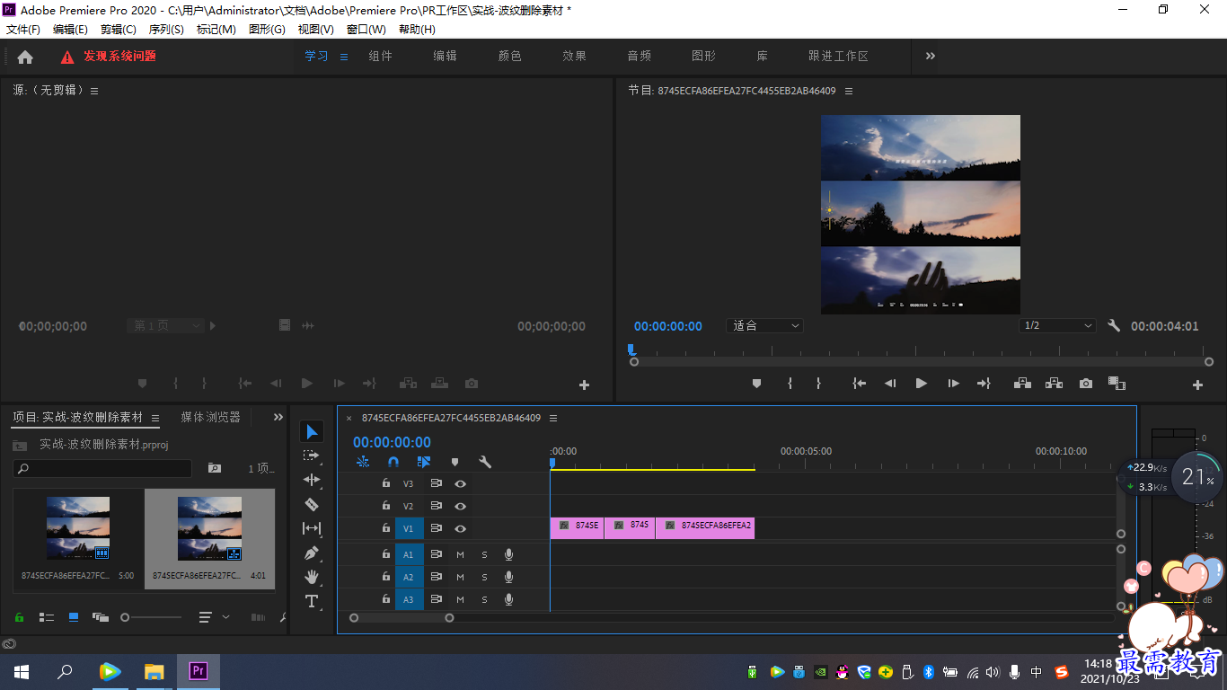The width and height of the screenshot is (1227, 690).
Task: Enable voice-over record on track A3
Action: coord(508,599)
